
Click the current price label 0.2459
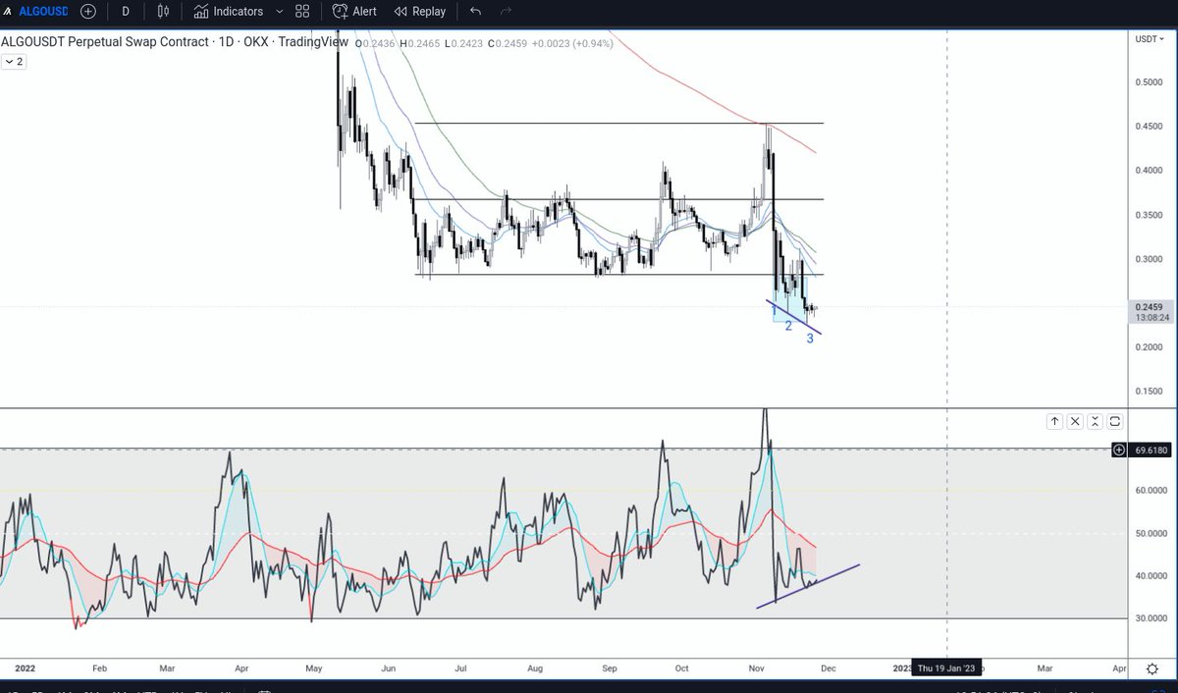1149,306
